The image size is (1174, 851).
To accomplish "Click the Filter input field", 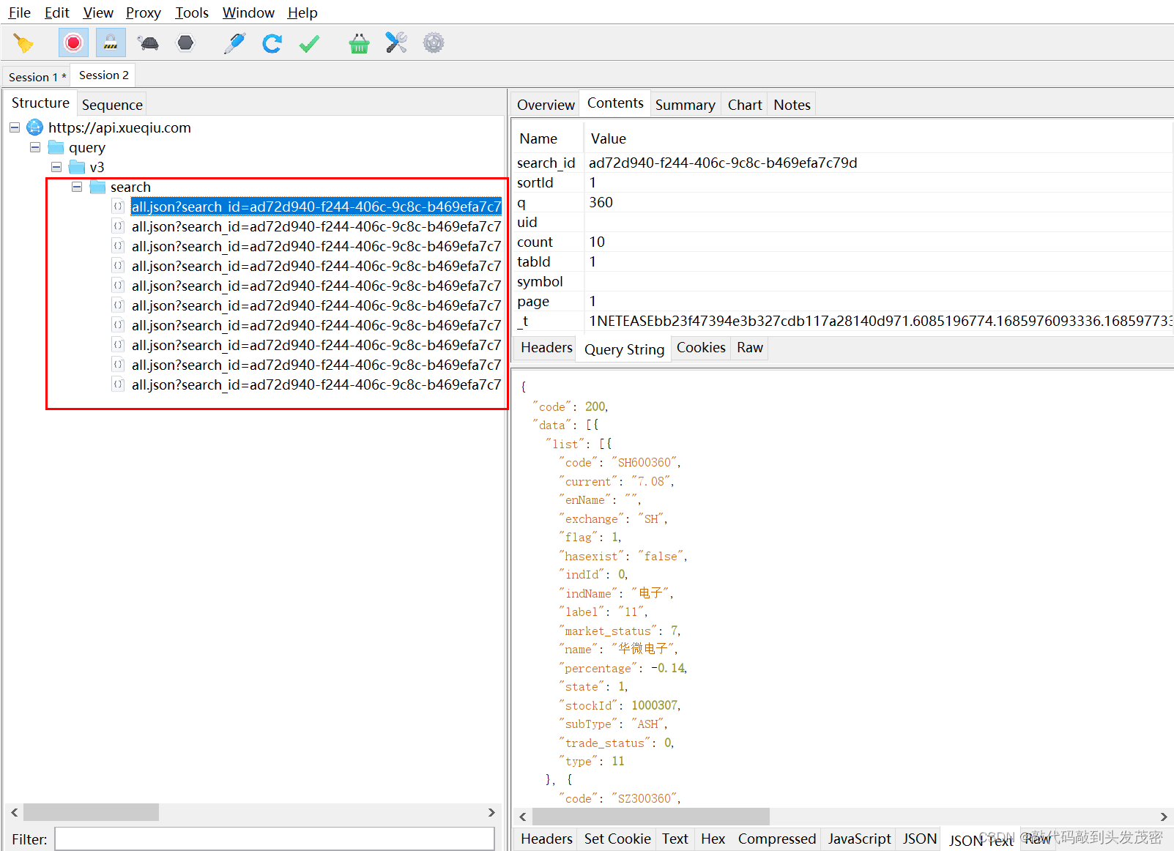I will 275,839.
